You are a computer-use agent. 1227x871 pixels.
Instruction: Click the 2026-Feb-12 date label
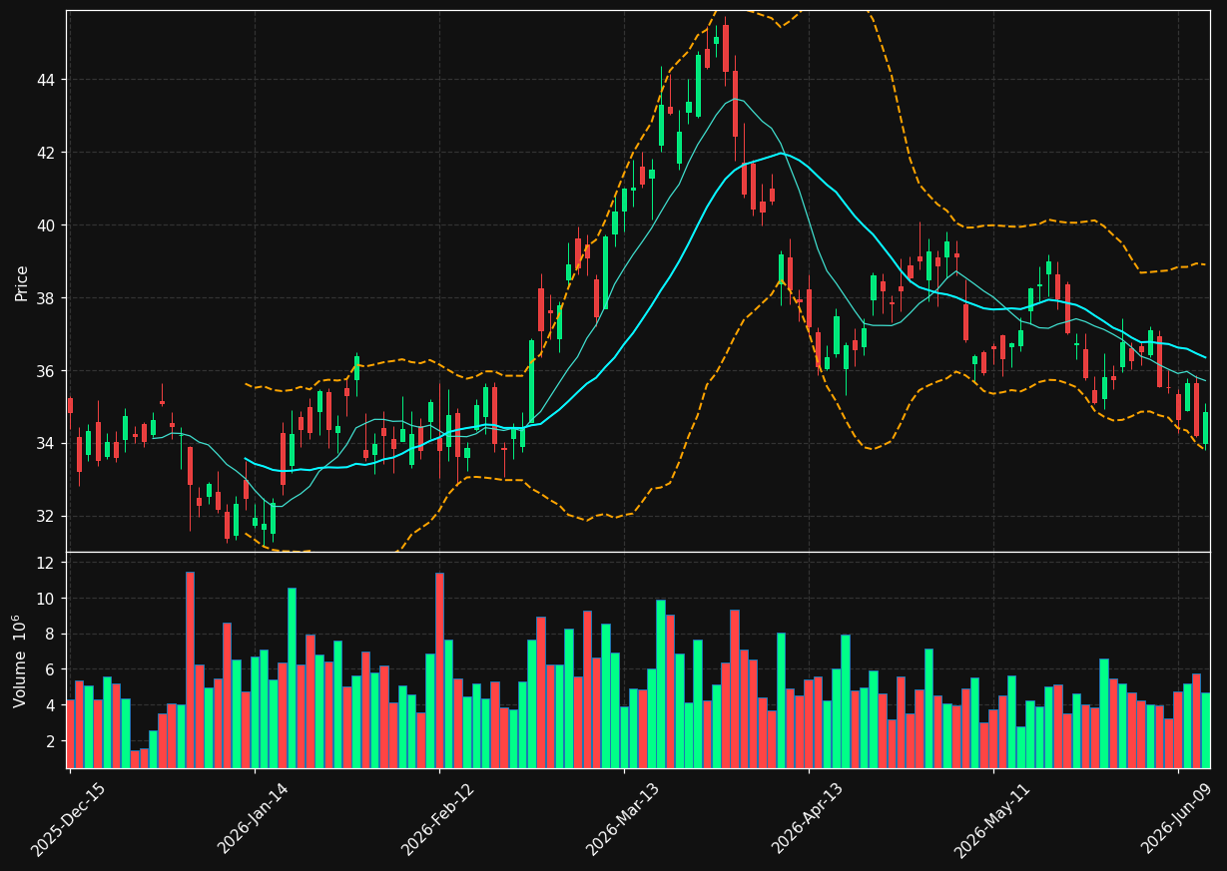(437, 819)
